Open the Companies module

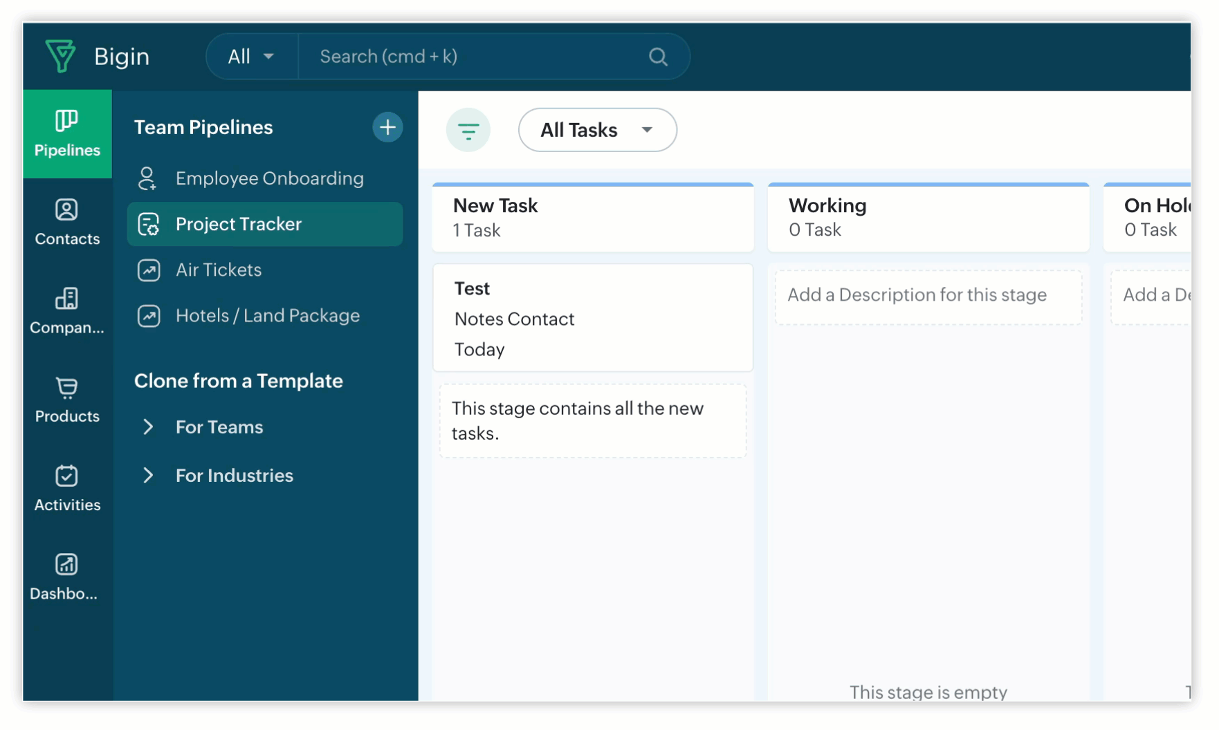[67, 311]
